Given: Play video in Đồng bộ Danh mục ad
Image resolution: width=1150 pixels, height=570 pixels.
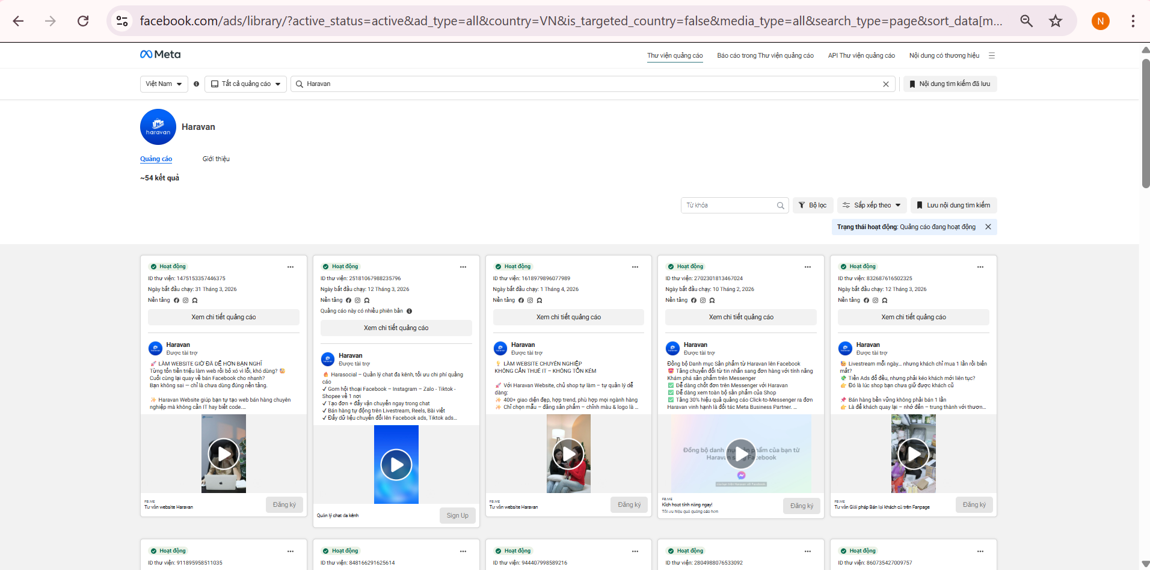Looking at the screenshot, I should point(741,454).
